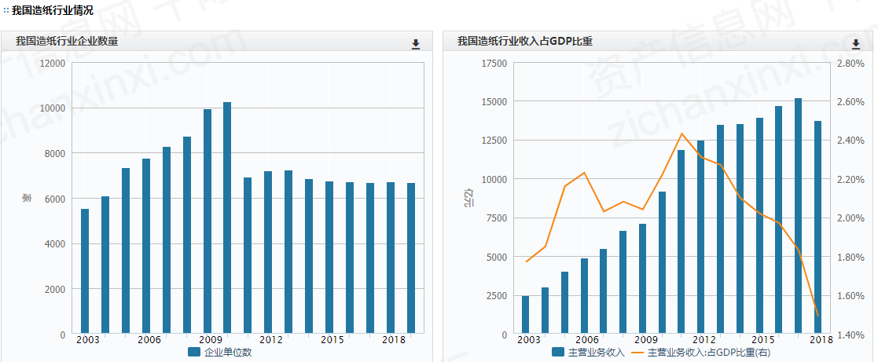Click the 我国造纸行业收入占GDP比重 panel title

point(524,42)
